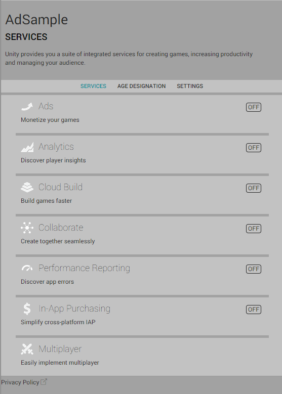Click the 'Discover player insights' text
Image resolution: width=282 pixels, height=394 pixels.
[x=53, y=160]
